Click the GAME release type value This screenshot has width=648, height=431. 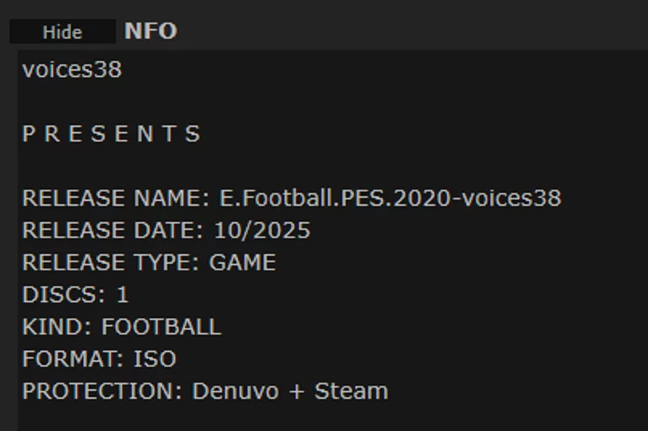[242, 263]
